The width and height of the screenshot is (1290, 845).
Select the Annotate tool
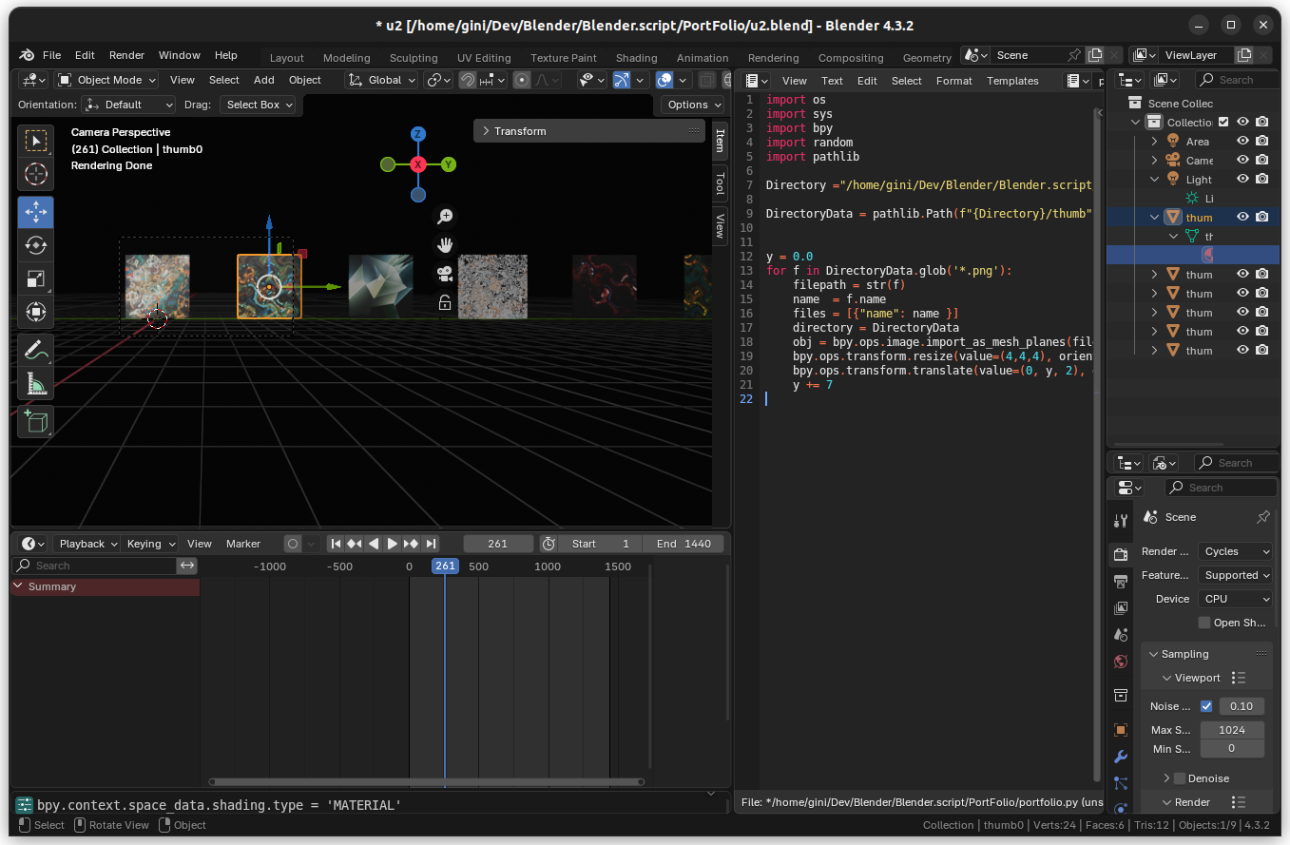[x=35, y=350]
